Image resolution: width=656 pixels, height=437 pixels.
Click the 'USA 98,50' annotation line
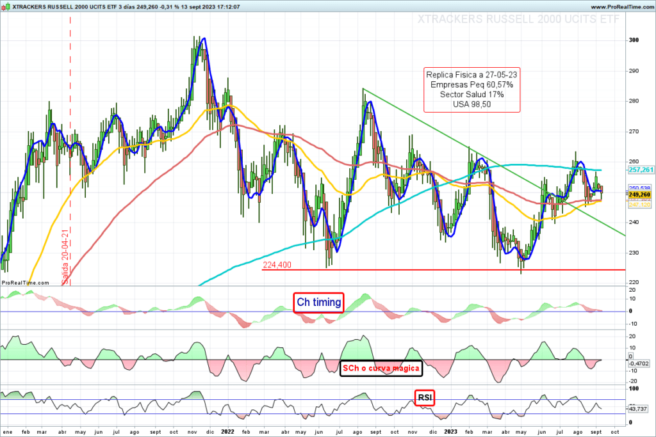471,104
